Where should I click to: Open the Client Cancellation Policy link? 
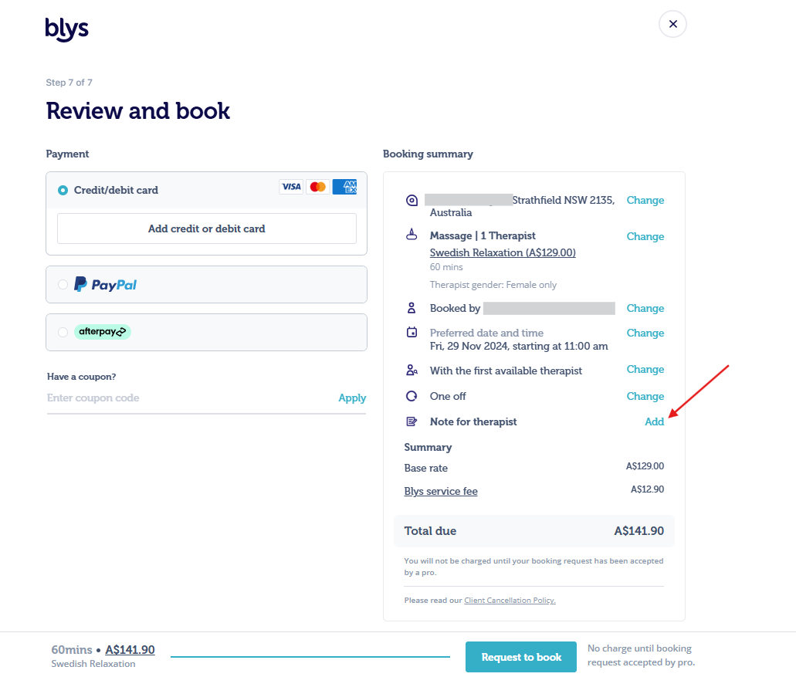[510, 601]
